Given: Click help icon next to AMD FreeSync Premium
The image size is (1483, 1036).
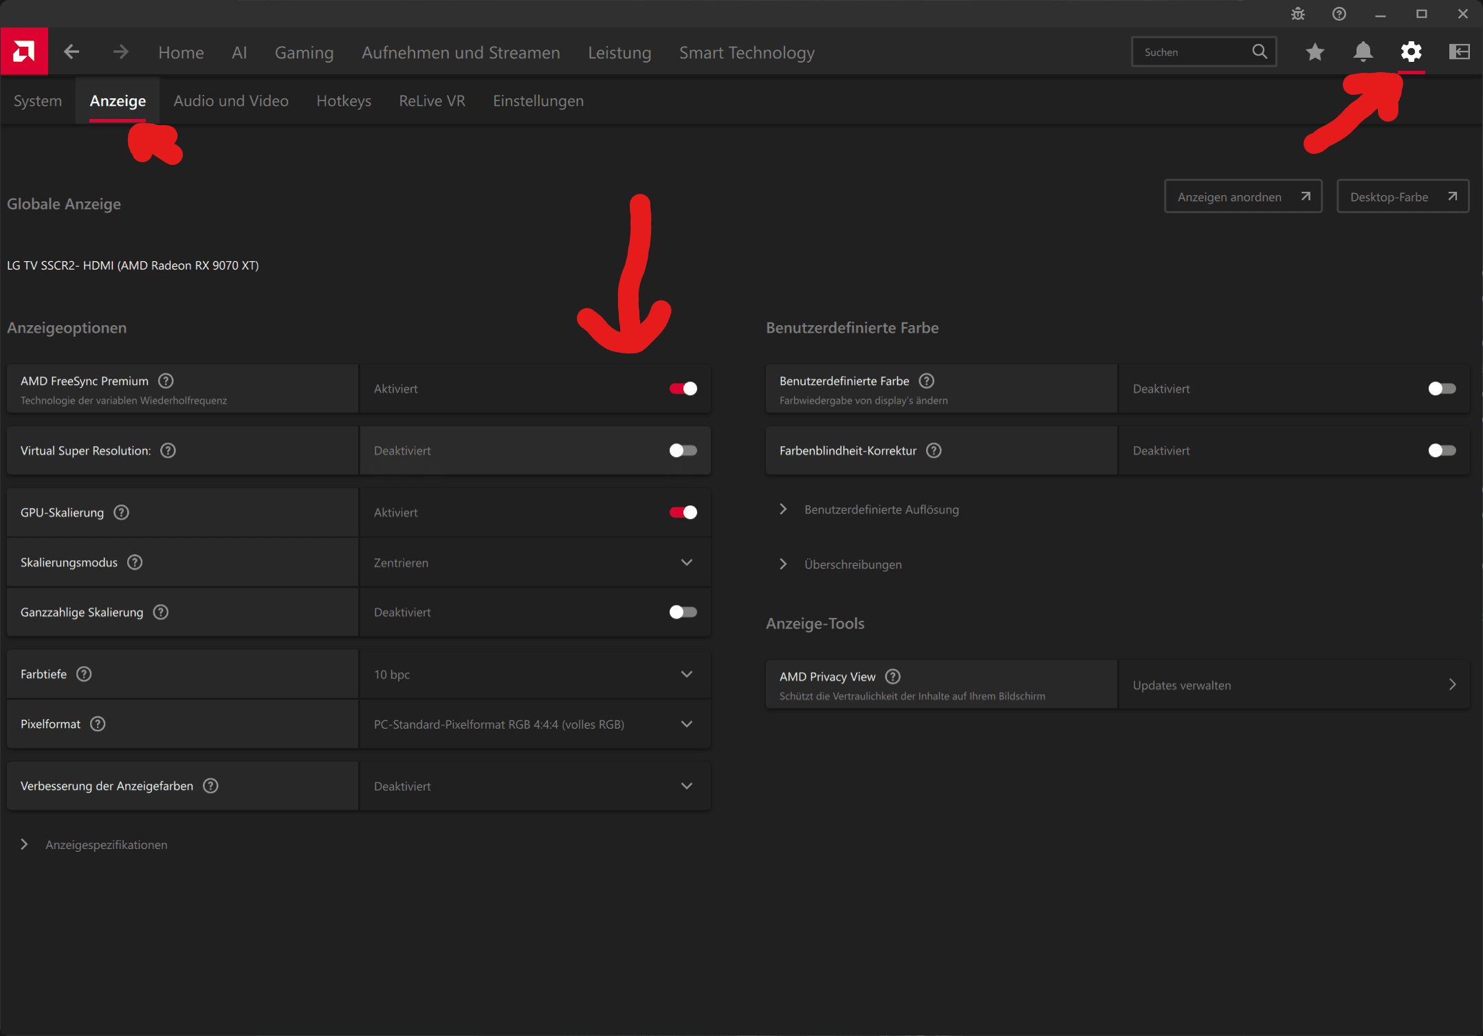Looking at the screenshot, I should [x=166, y=381].
